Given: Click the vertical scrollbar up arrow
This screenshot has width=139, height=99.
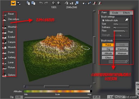Looking at the screenshot, I should pos(94,11).
